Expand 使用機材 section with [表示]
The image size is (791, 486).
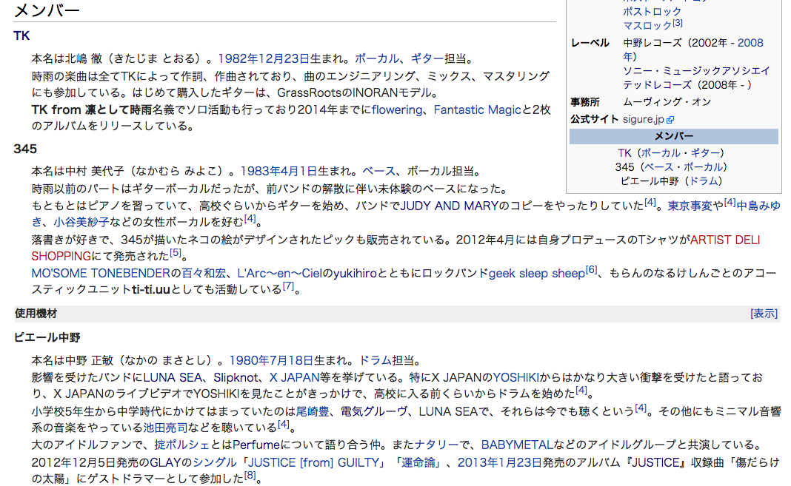click(x=764, y=314)
